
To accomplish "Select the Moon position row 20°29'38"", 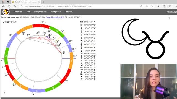I will (88, 25).
